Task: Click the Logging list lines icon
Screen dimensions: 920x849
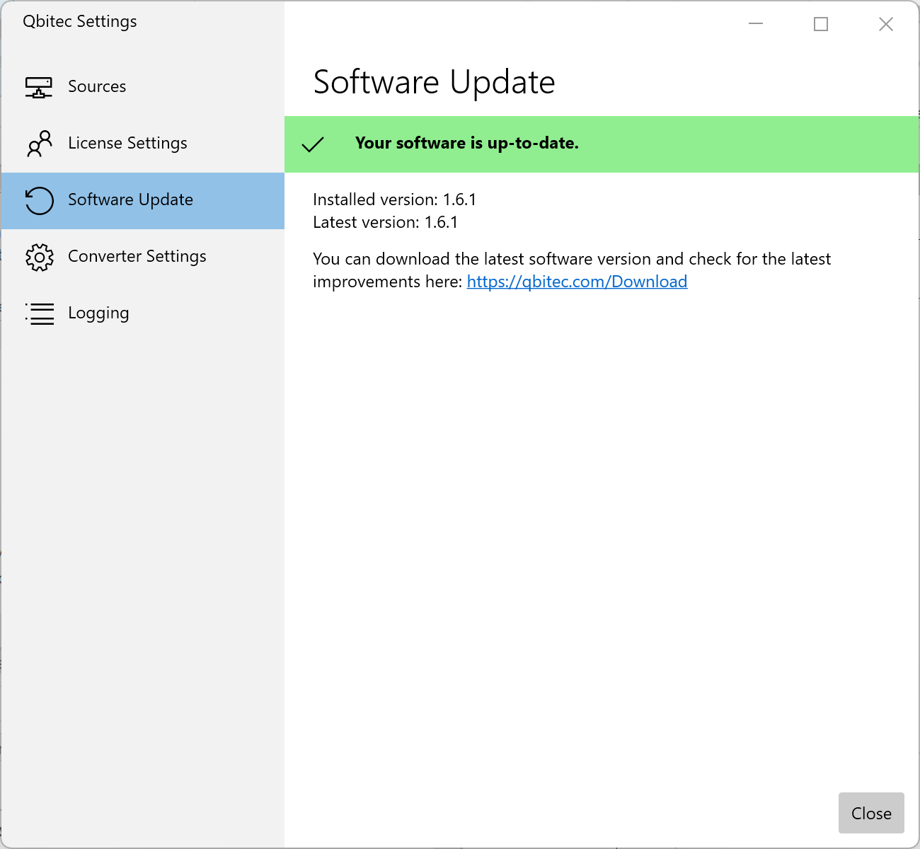Action: tap(39, 313)
